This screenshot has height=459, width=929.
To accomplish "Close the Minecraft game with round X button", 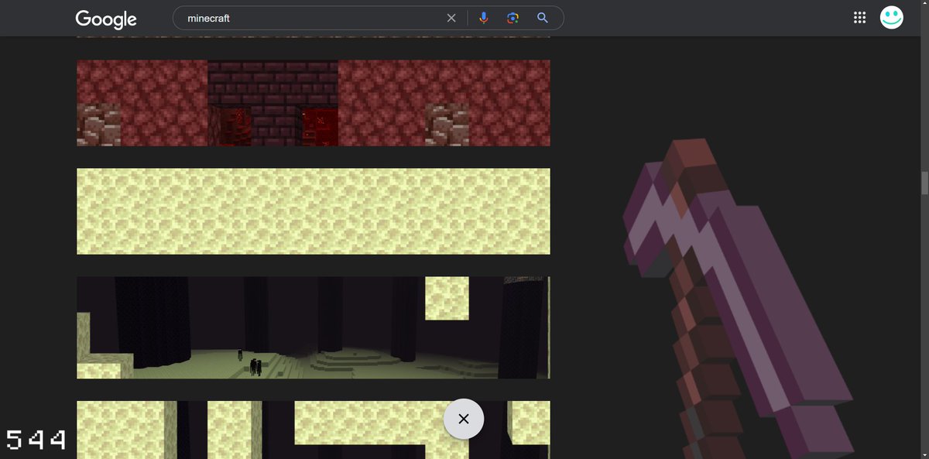I will pos(464,419).
